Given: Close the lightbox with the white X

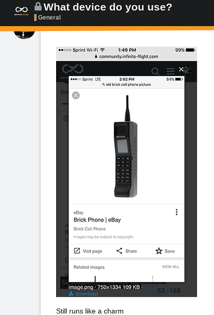Looking at the screenshot, I should click(181, 69).
